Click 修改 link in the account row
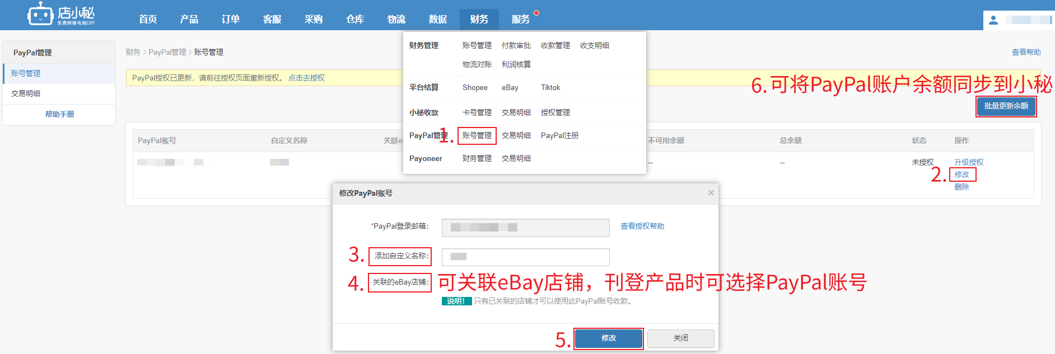1055x354 pixels. pyautogui.click(x=961, y=174)
